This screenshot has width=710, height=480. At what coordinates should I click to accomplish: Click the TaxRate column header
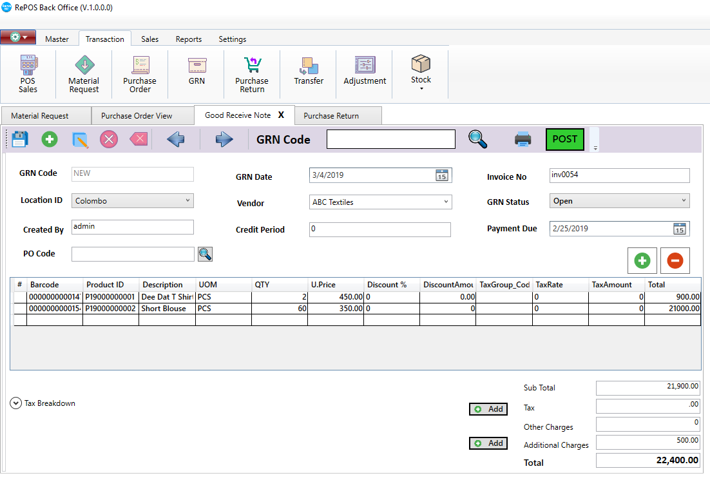[x=560, y=285]
